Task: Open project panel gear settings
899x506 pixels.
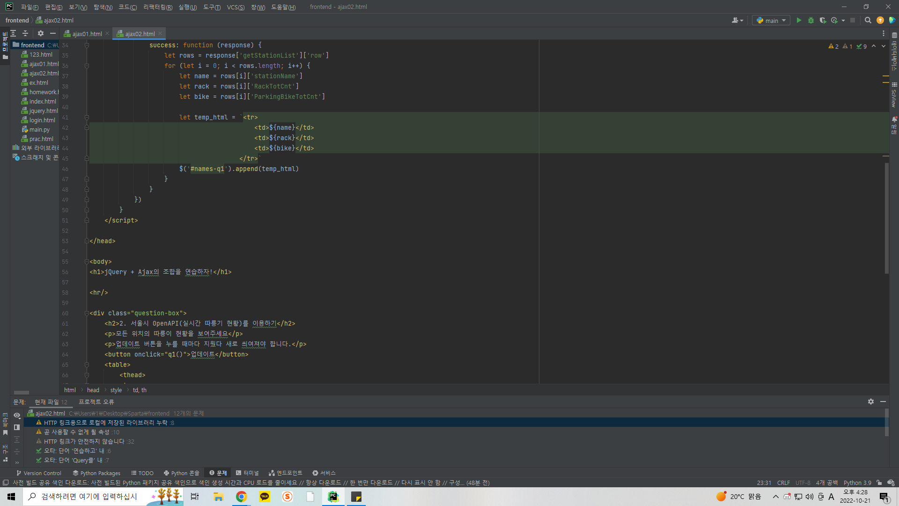Action: click(x=41, y=33)
